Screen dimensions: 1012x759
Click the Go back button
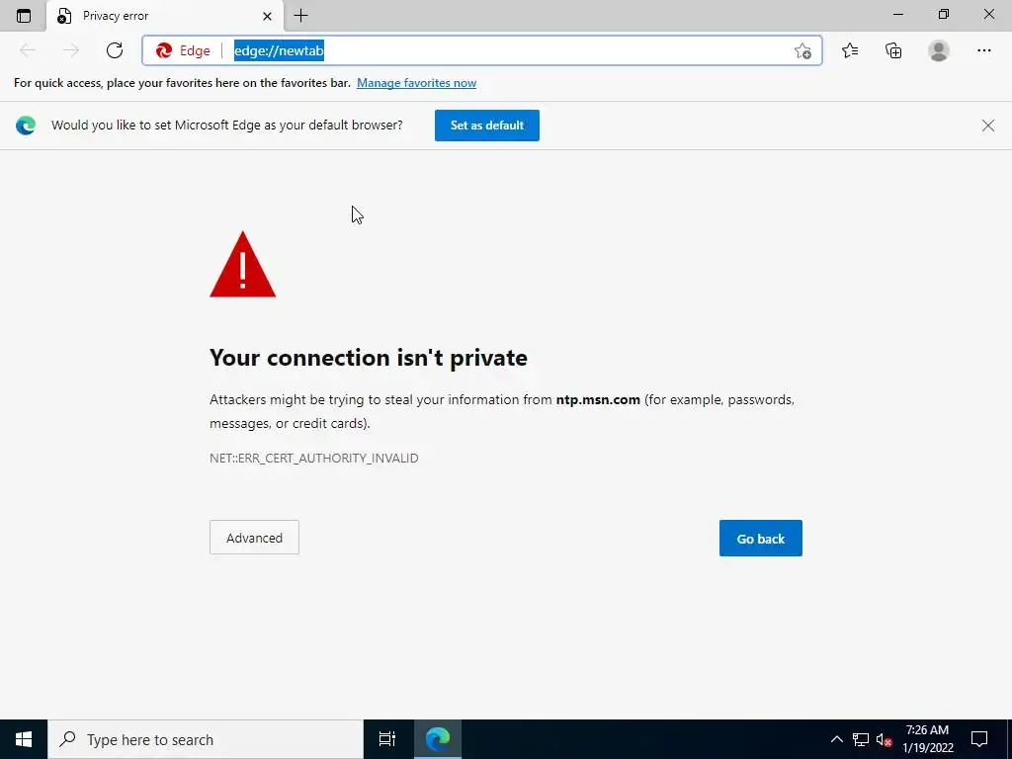(x=760, y=539)
